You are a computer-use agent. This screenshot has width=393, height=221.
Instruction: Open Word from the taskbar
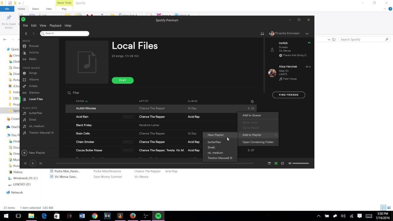coord(82,216)
